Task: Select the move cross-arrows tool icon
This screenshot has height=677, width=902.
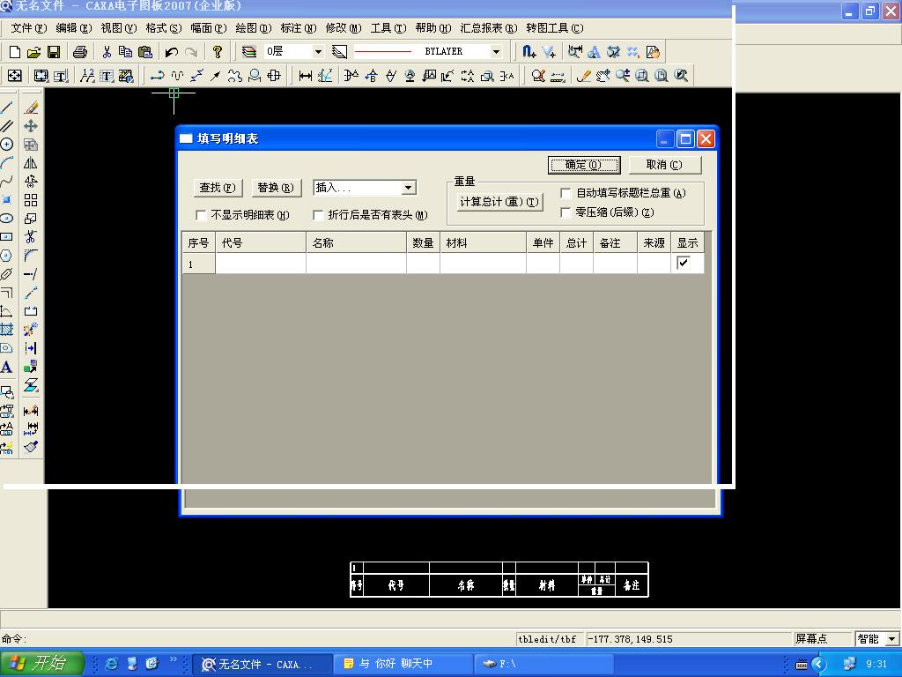Action: (31, 126)
